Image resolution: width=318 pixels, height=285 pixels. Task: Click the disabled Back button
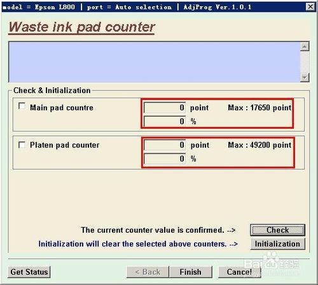(x=148, y=272)
